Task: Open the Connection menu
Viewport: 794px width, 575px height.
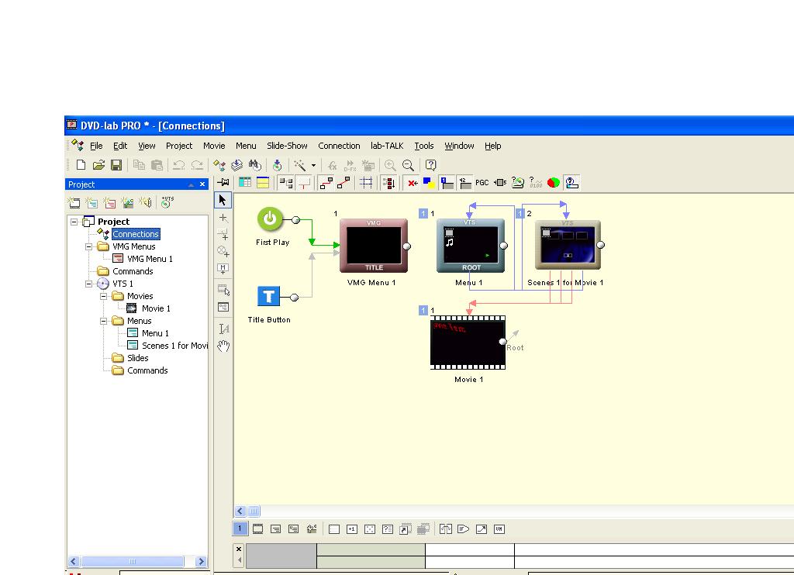Action: [x=339, y=146]
